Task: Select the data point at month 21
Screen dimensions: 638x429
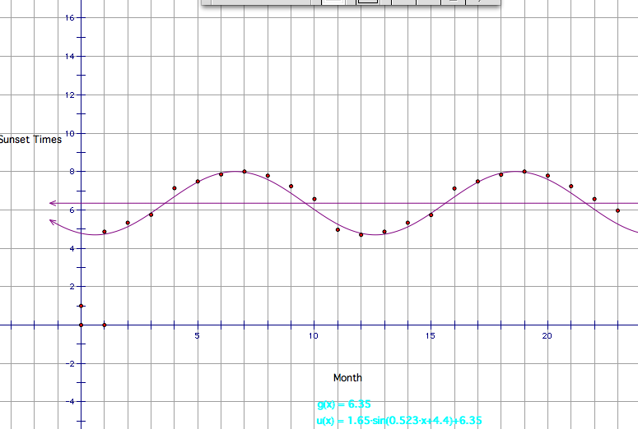Action: click(570, 187)
